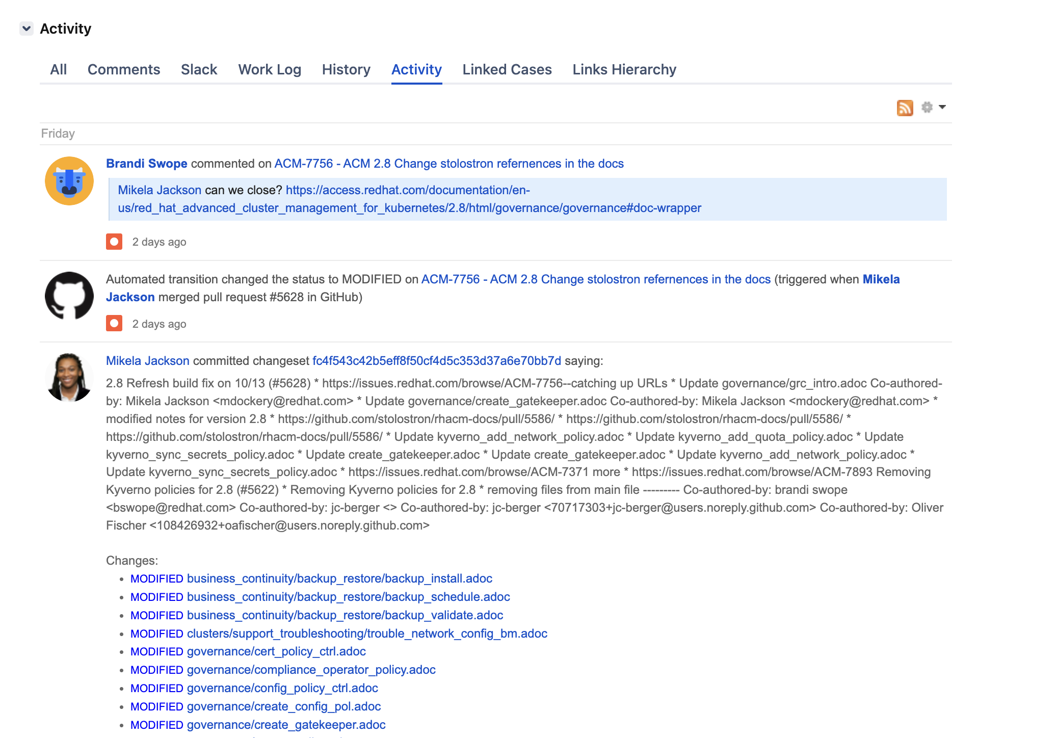Screen dimensions: 1057x738
Task: Select the Links Hierarchy tab
Action: coord(624,69)
